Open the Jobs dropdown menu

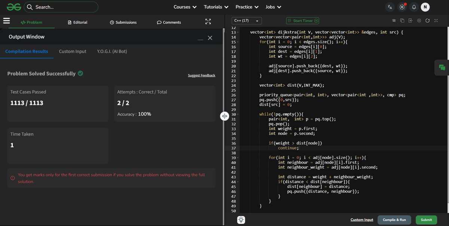click(273, 7)
